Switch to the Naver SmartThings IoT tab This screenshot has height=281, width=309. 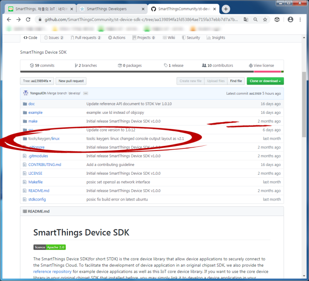(x=41, y=9)
